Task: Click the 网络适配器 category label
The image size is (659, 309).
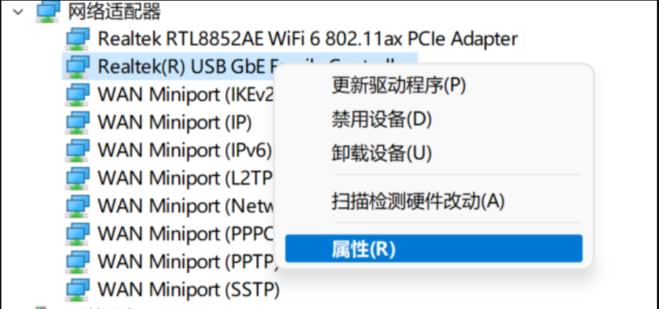Action: [x=116, y=11]
